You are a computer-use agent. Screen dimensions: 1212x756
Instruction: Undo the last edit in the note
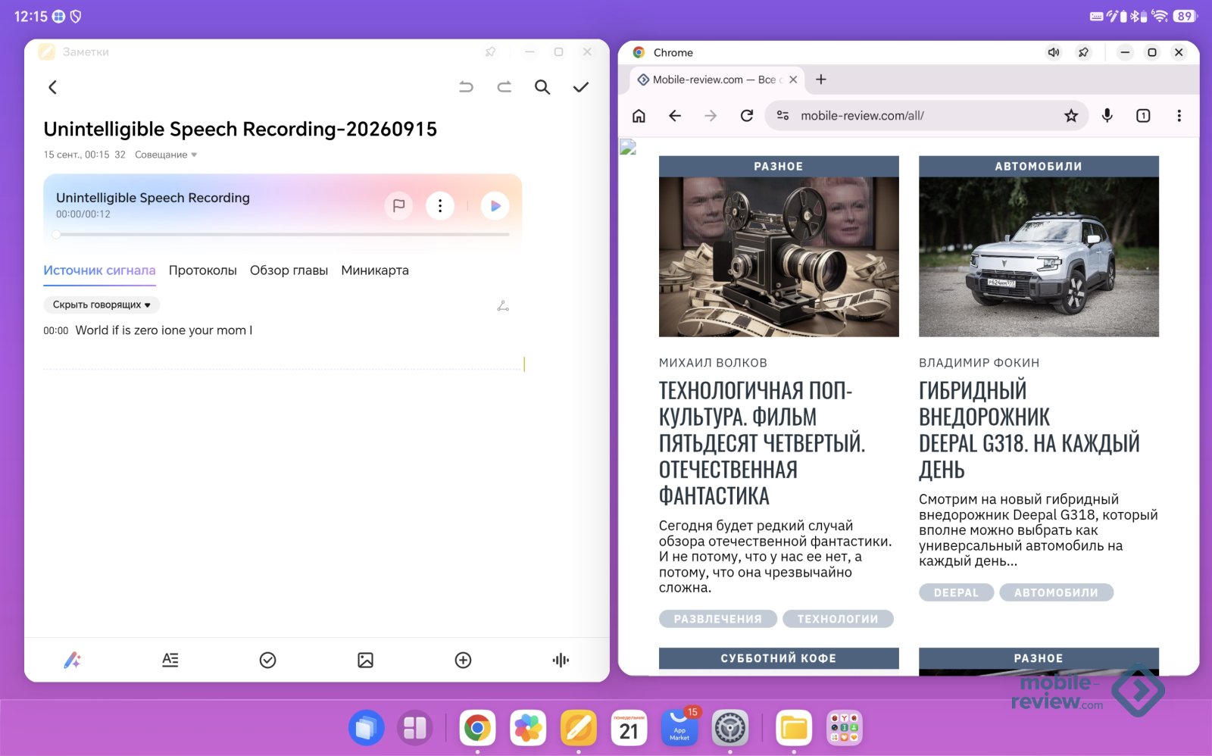[x=466, y=87]
